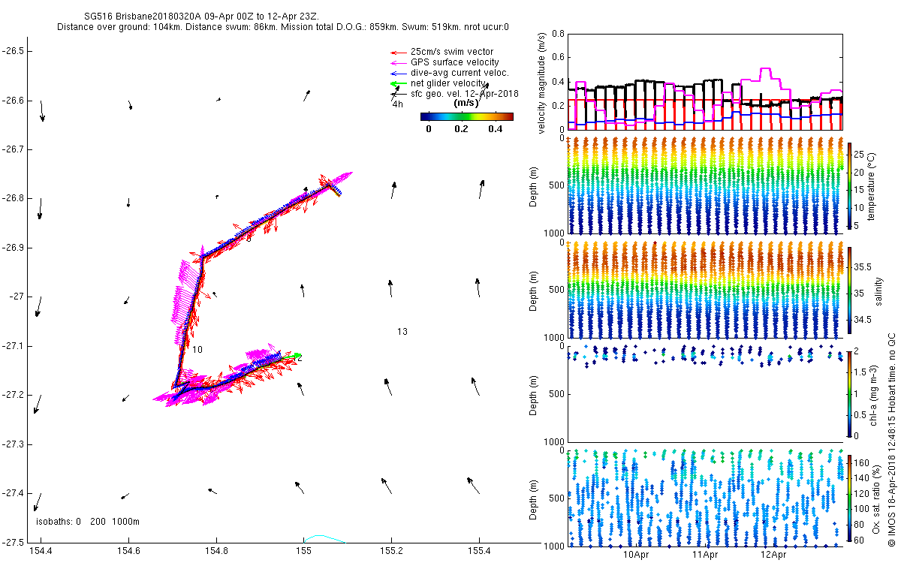901x563 pixels.
Task: Click the '25' temperature colorbar tick
Action: (x=860, y=155)
